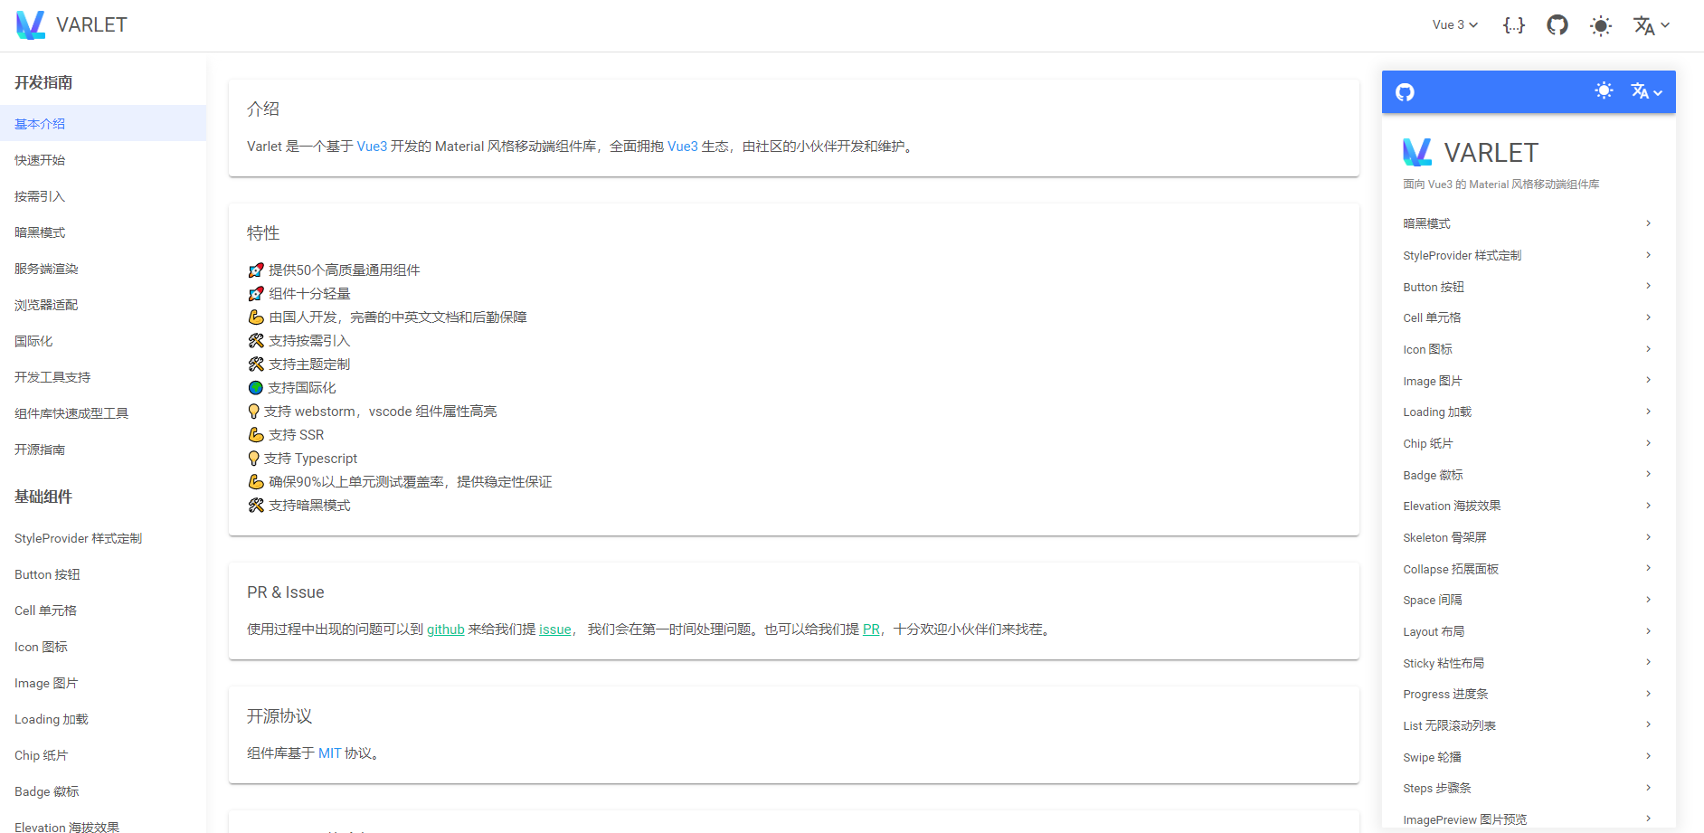Toggle light/dark theme in top header
Screen dimensions: 1704x833
pyautogui.click(x=1601, y=25)
